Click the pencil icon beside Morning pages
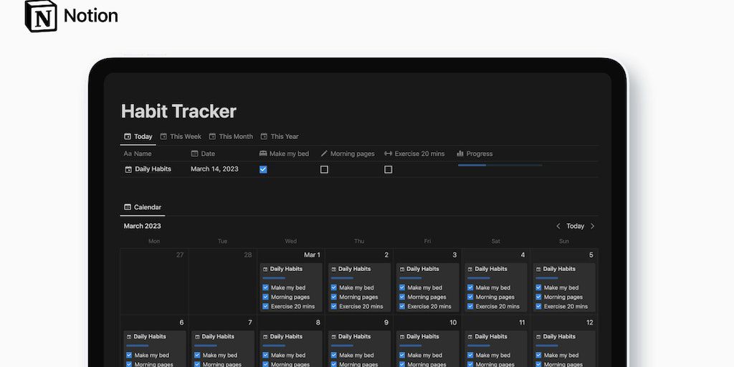Screen dimensions: 734x367 point(324,153)
